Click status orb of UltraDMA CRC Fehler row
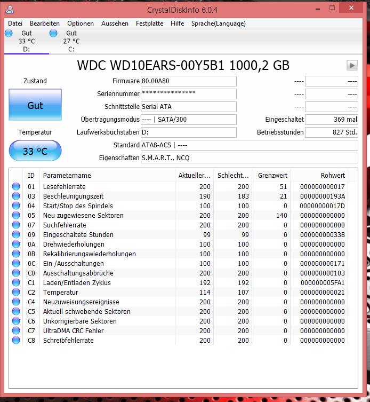The height and width of the screenshot is (402, 370). [x=16, y=330]
